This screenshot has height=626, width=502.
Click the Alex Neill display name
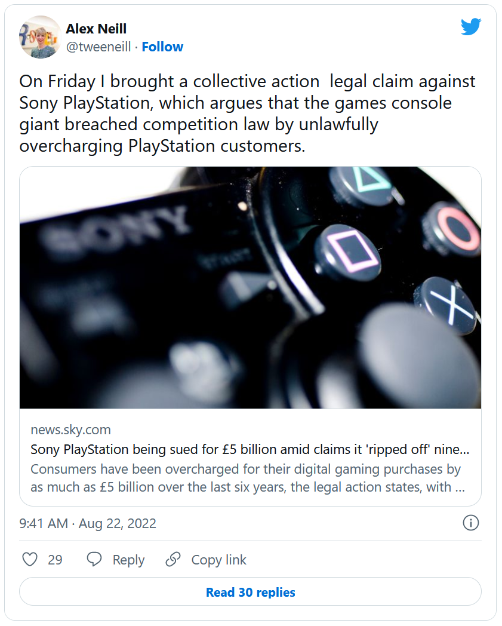[x=96, y=29]
